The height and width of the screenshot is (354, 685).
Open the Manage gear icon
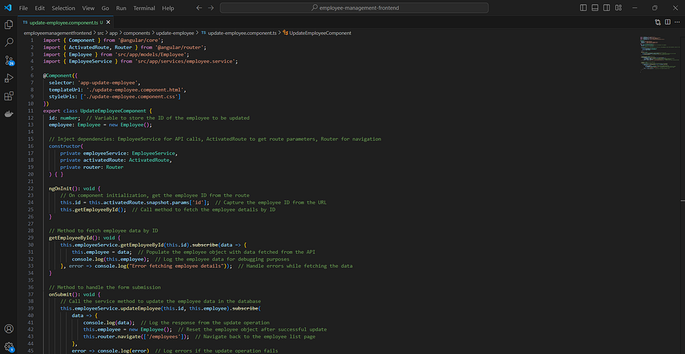(x=9, y=347)
